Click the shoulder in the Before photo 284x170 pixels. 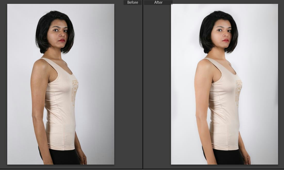point(39,66)
